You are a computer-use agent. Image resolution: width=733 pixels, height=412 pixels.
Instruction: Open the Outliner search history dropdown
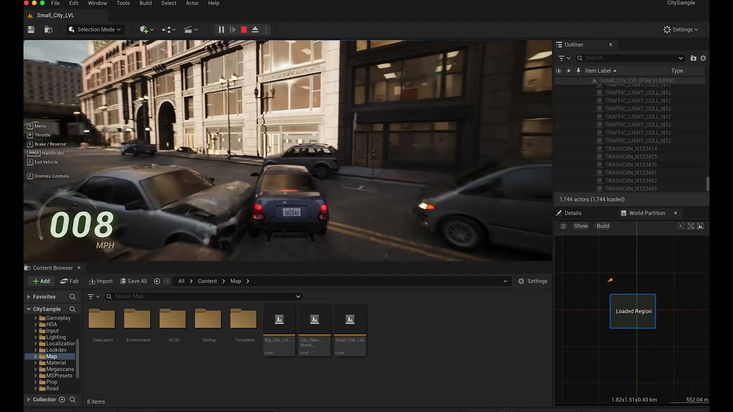680,58
